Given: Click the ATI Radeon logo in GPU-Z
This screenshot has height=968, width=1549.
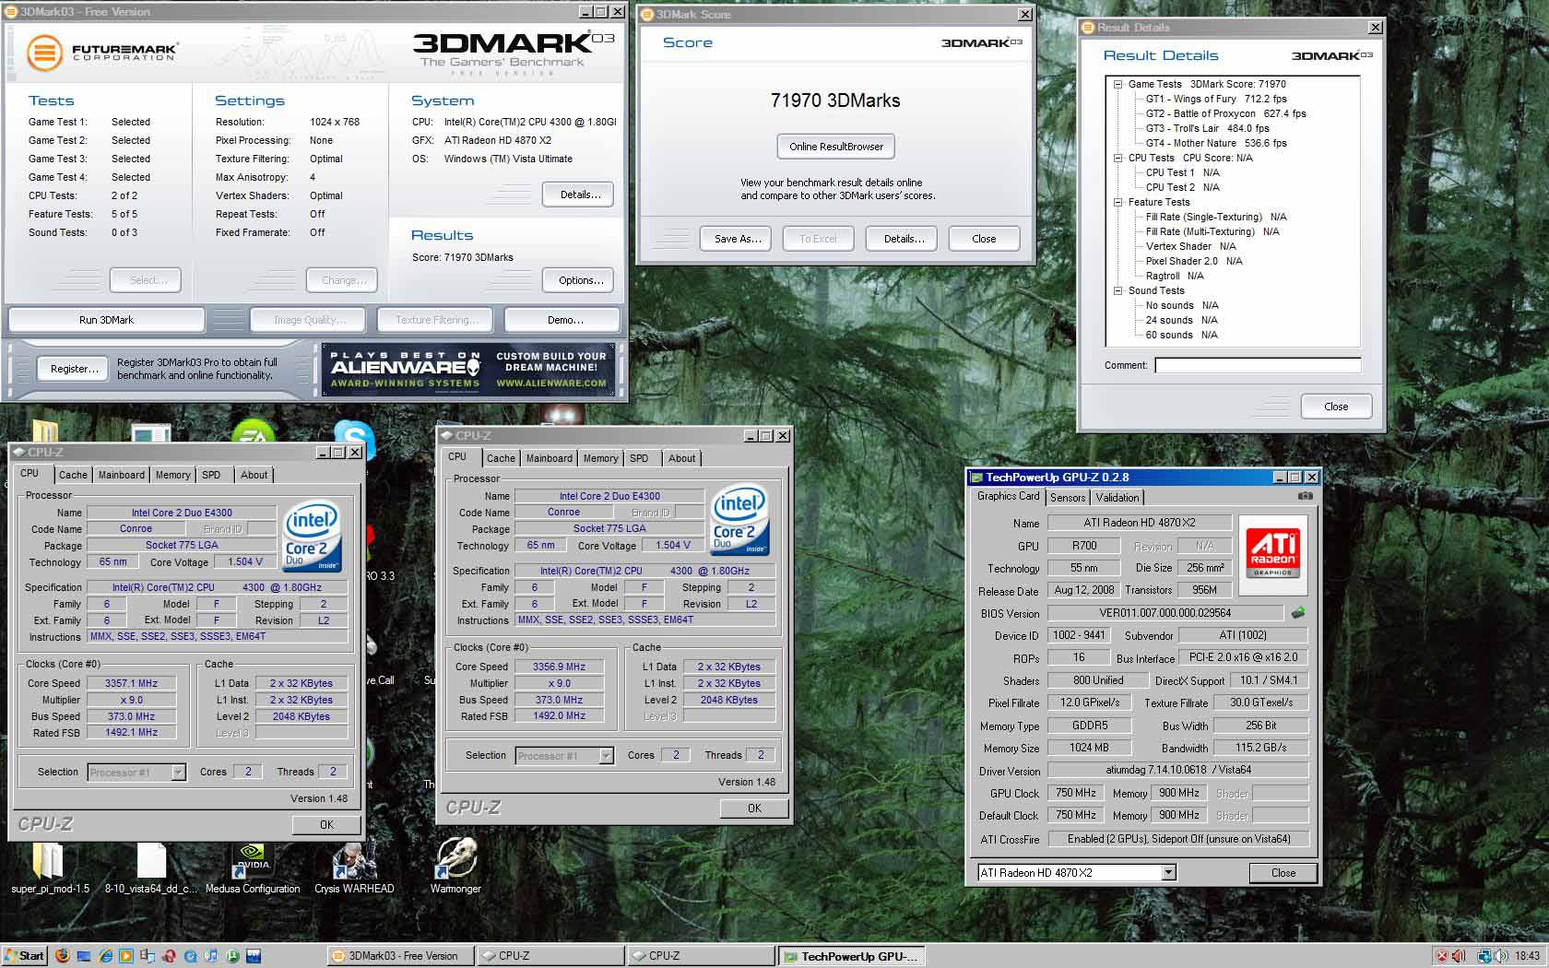Looking at the screenshot, I should (1273, 552).
